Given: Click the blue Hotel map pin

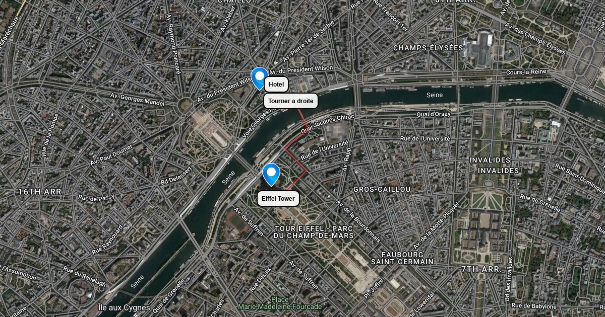Looking at the screenshot, I should (x=260, y=78).
